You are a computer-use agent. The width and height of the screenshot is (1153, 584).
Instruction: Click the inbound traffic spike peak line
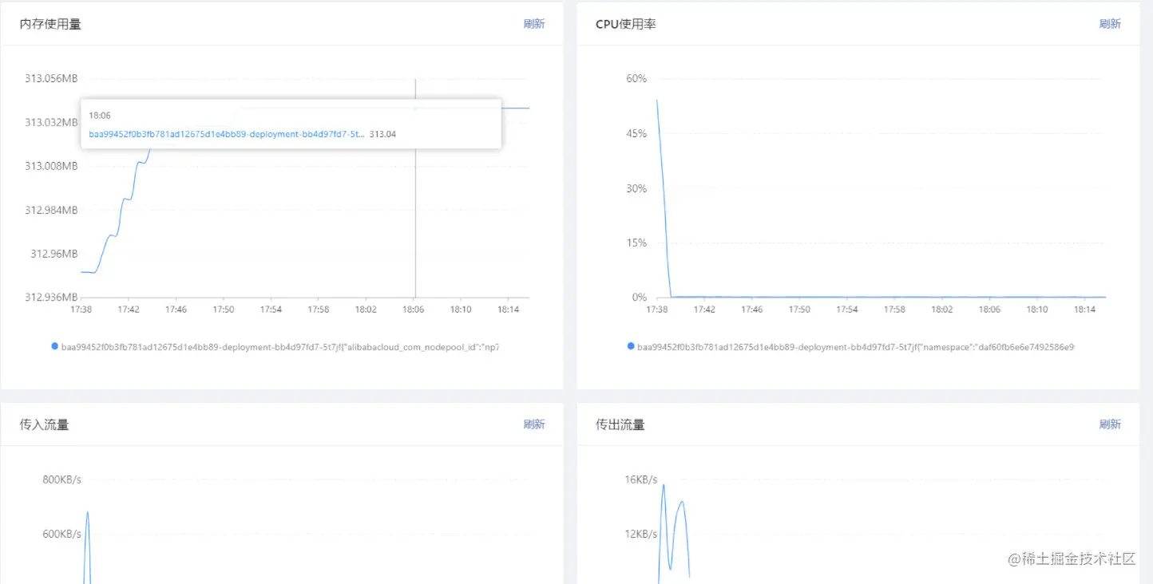(x=87, y=513)
